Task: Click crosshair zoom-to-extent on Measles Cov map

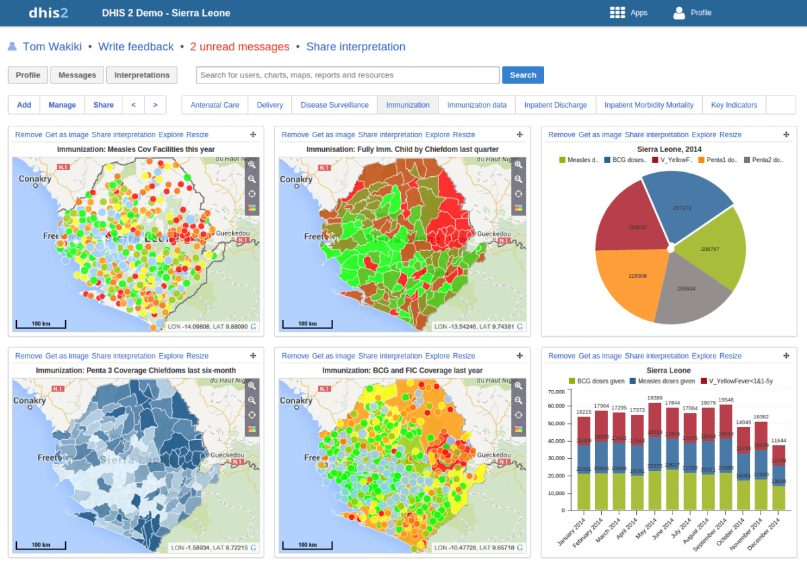Action: click(x=252, y=193)
